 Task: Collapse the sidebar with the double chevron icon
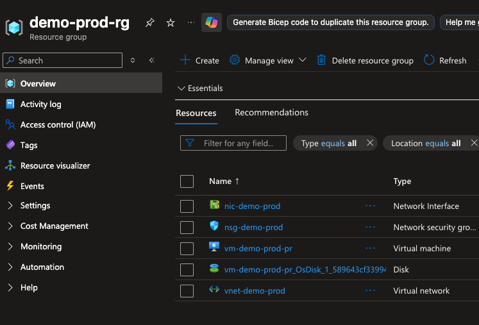[152, 60]
